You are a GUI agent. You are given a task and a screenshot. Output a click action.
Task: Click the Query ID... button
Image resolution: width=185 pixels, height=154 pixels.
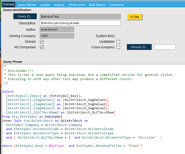pyautogui.click(x=25, y=17)
